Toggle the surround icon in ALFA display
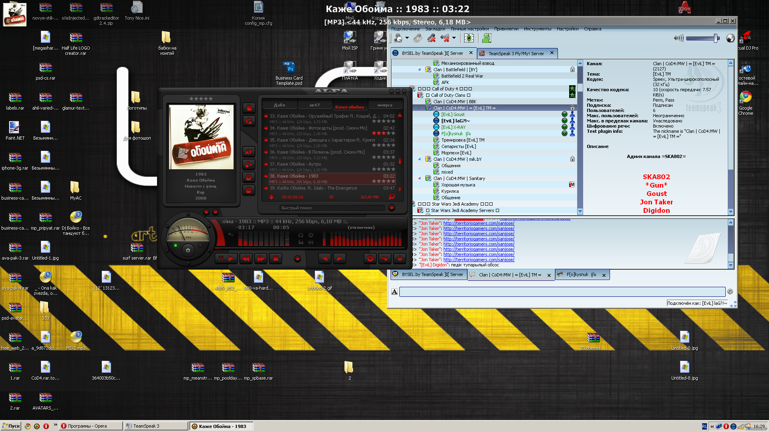This screenshot has width=769, height=432. [x=311, y=242]
